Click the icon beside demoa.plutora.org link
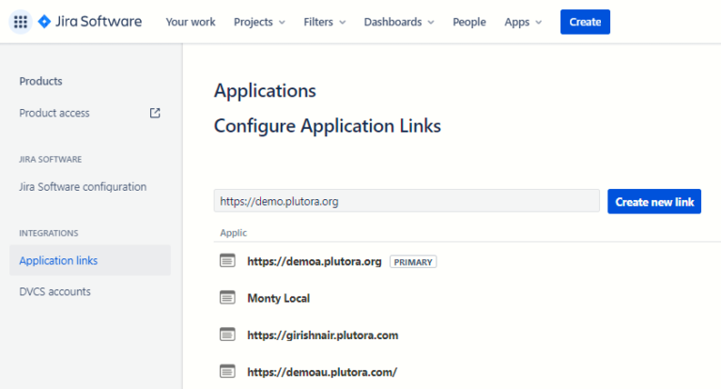Screen dimensions: 721x389 click(227, 260)
